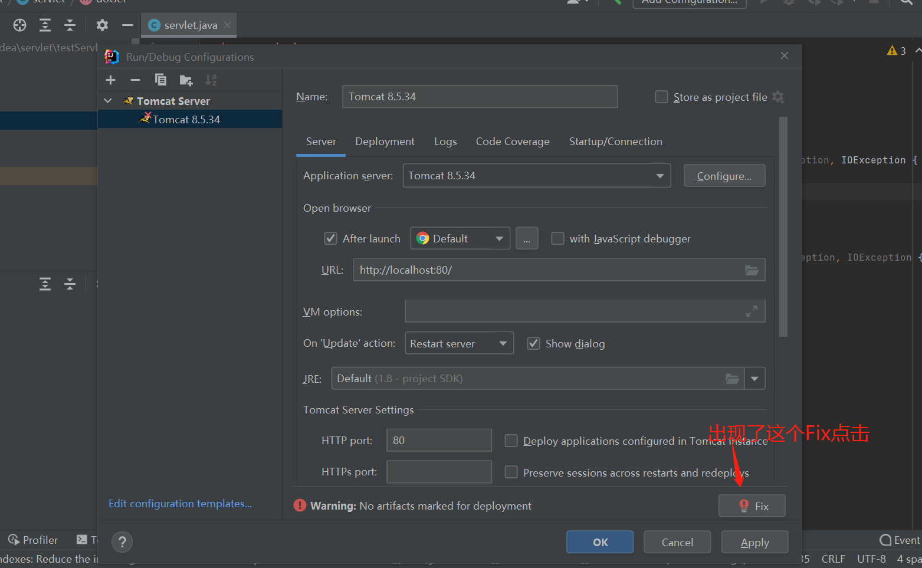This screenshot has width=922, height=568.
Task: Click the gear beside Store as project file
Action: pyautogui.click(x=778, y=97)
